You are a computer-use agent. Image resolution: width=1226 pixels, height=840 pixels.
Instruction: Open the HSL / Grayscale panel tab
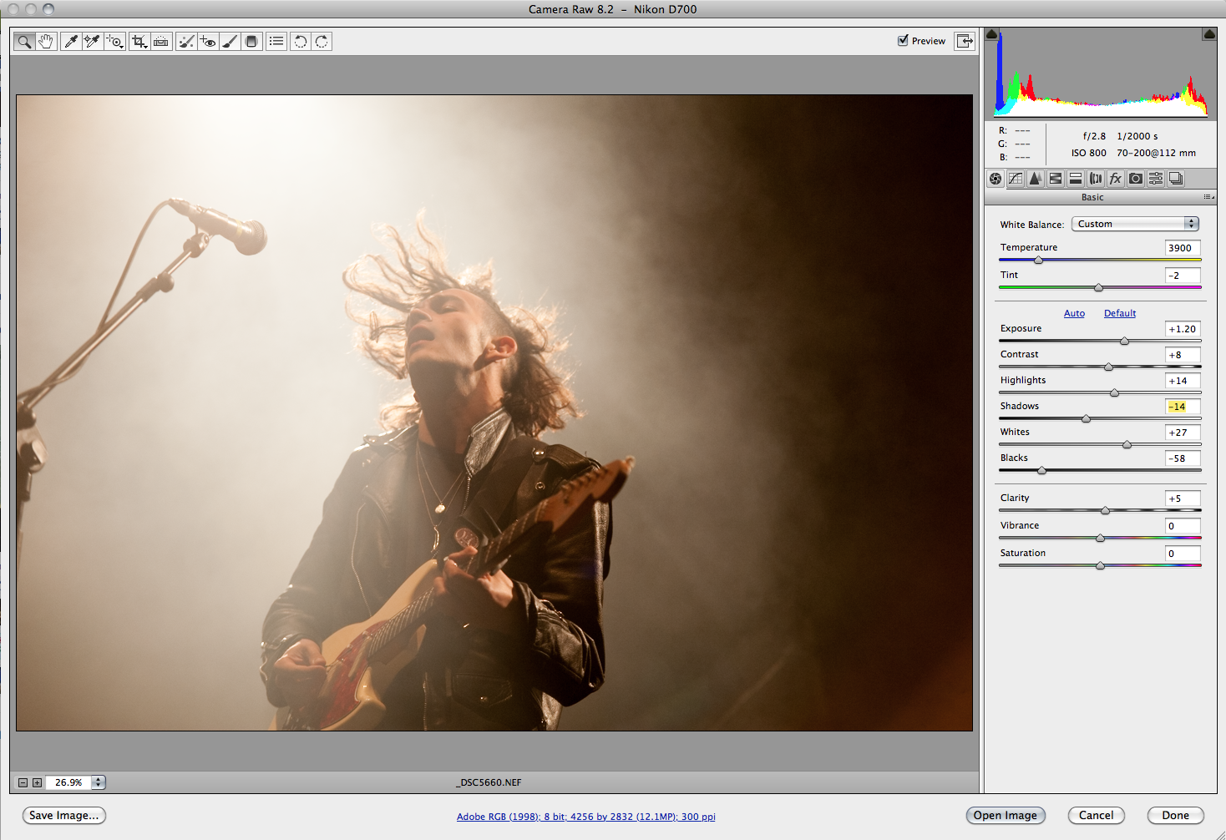click(1056, 179)
